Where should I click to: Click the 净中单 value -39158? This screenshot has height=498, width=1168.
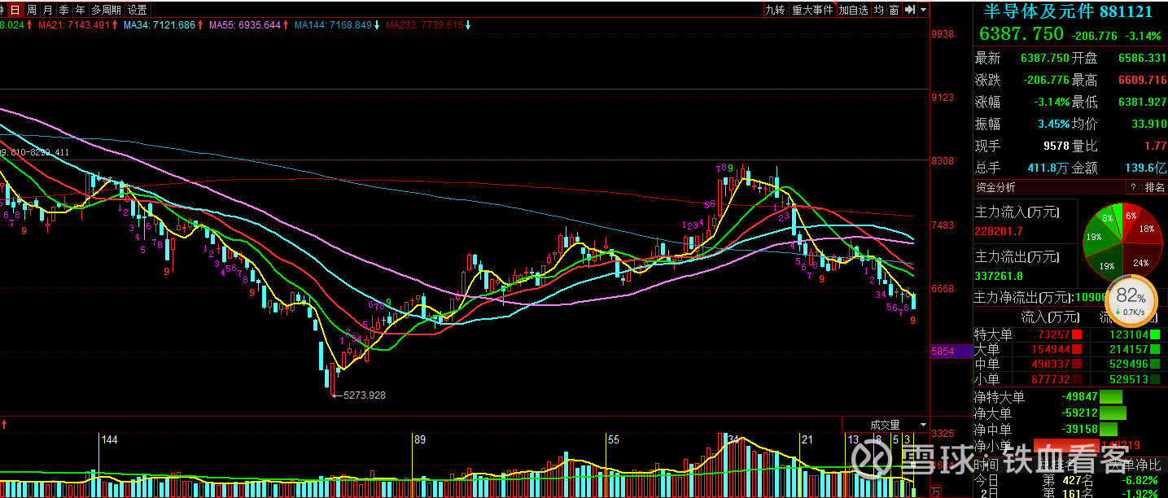[1080, 429]
